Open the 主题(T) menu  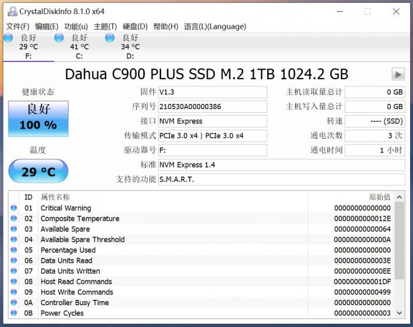105,27
